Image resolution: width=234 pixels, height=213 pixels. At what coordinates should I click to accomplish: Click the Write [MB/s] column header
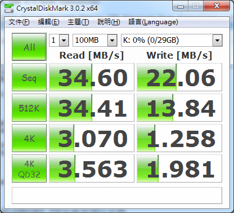click(x=179, y=55)
